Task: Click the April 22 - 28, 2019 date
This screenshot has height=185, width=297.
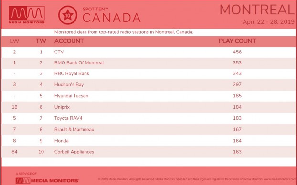Action: click(268, 22)
